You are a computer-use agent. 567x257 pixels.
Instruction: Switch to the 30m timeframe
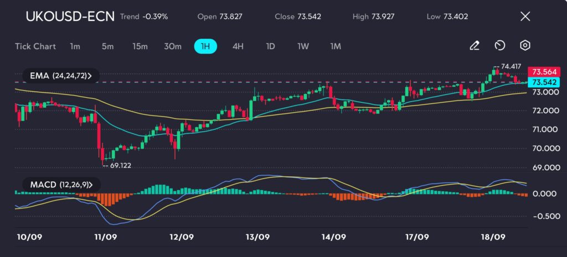click(x=173, y=46)
